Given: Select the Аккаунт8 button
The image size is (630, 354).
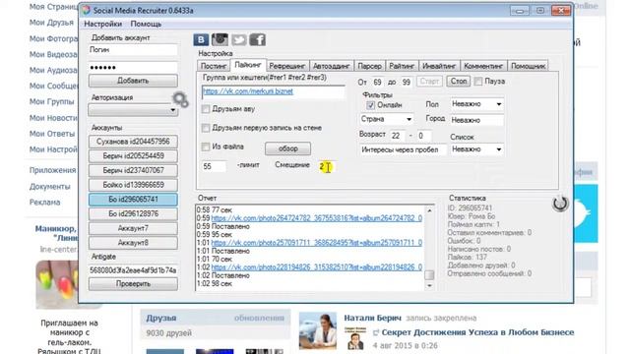Looking at the screenshot, I should coord(133,243).
